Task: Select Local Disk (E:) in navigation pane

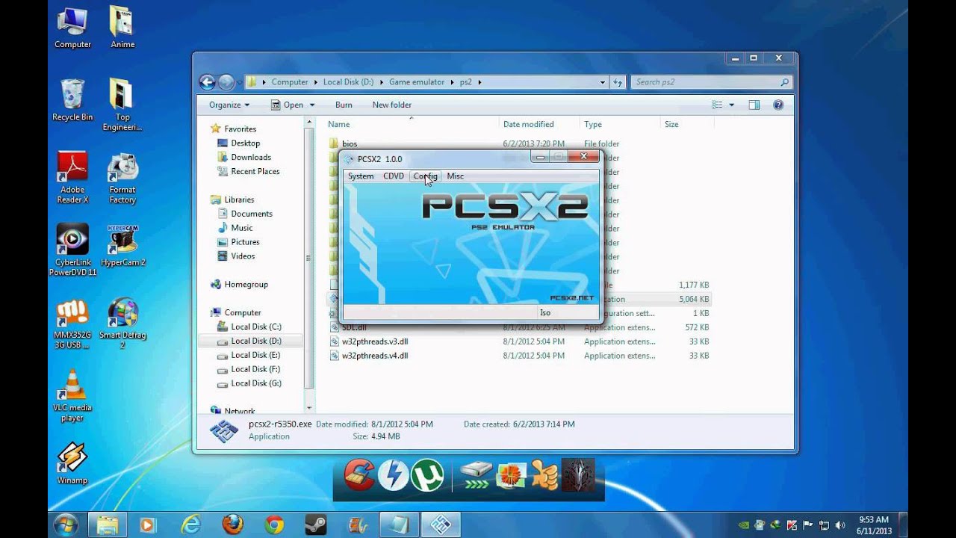Action: [255, 355]
